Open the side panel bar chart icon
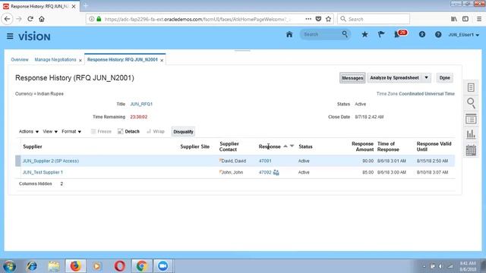Image resolution: width=486 pixels, height=273 pixels. click(471, 134)
